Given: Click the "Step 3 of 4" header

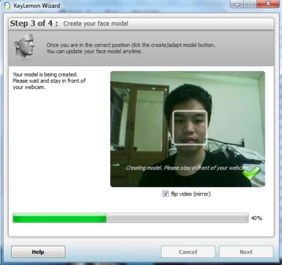Looking at the screenshot, I should tap(34, 23).
